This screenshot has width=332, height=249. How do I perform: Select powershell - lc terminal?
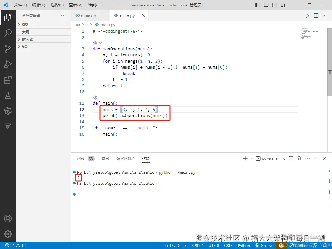[x=271, y=158]
